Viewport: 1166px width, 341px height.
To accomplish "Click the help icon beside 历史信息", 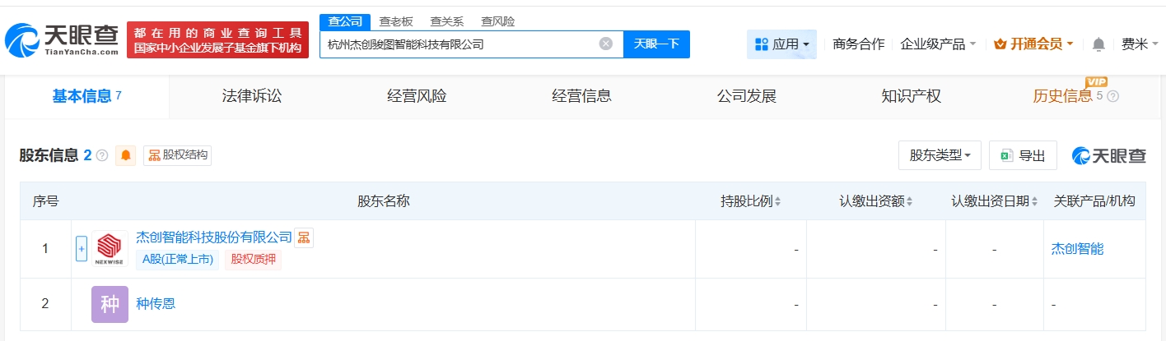I will click(x=1113, y=96).
